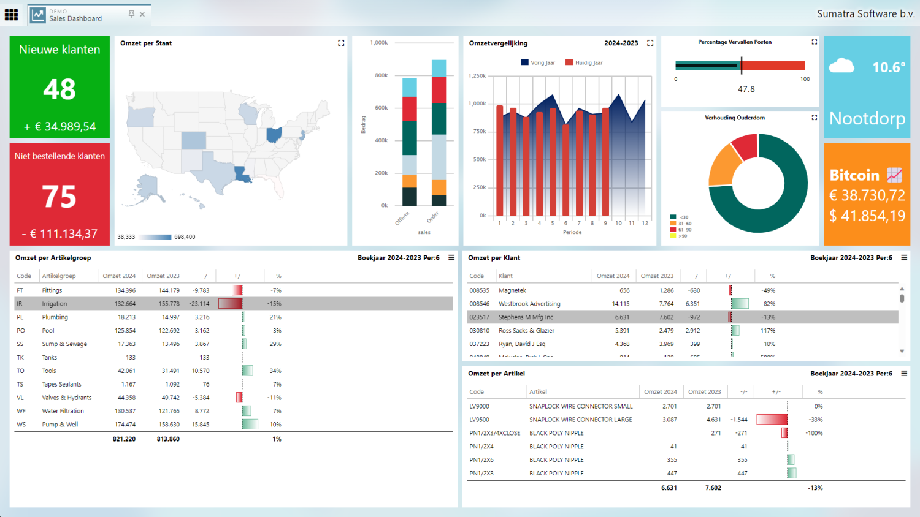Click the Percentage Vervallen Posten gauge bar

[x=740, y=66]
